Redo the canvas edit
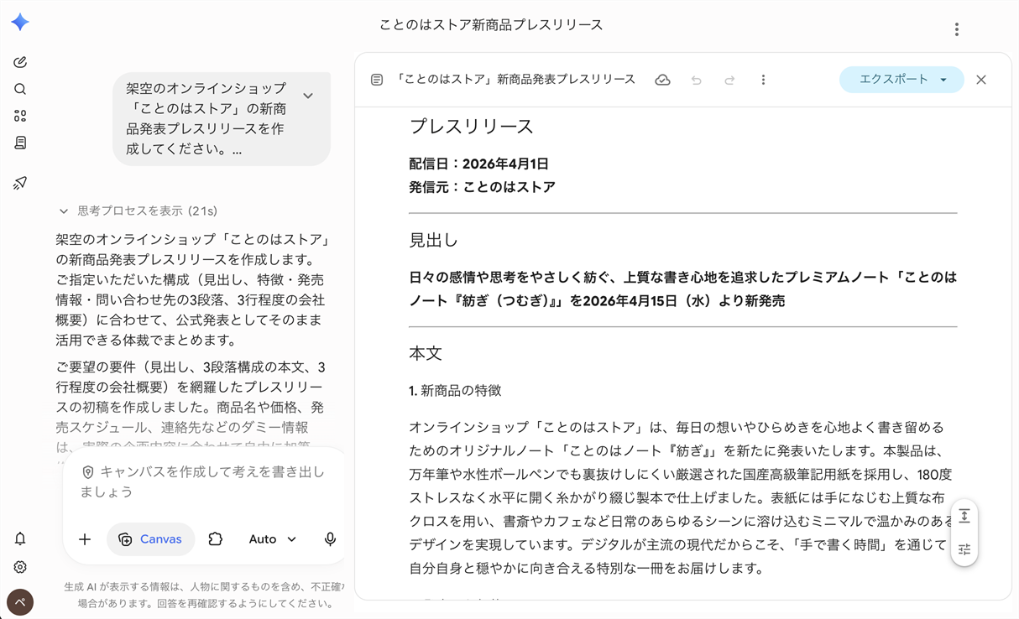 point(729,80)
